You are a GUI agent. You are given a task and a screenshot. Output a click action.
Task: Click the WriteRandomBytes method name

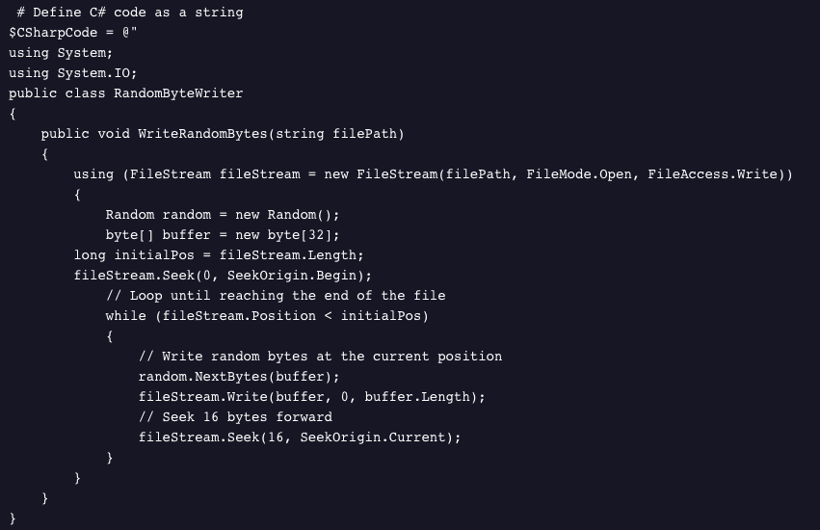point(203,134)
